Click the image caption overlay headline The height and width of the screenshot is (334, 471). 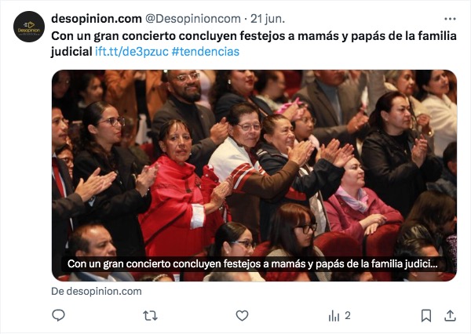[x=252, y=264]
